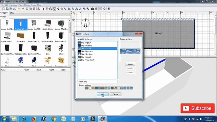Pick the teal recent texture swatch
The image size is (217, 122).
(96, 88)
